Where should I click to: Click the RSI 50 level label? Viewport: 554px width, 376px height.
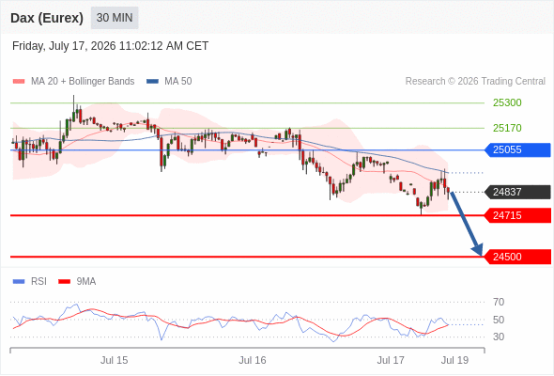coord(499,320)
